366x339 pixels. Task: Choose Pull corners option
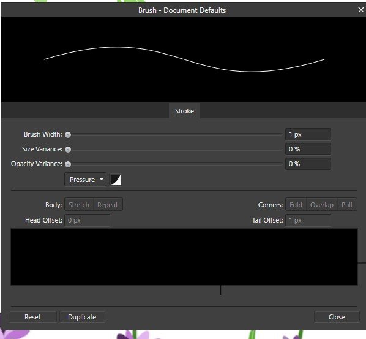click(x=347, y=205)
